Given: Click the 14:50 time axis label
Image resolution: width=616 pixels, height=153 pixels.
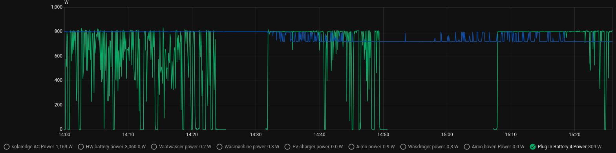Looking at the screenshot, I should (x=383, y=135).
